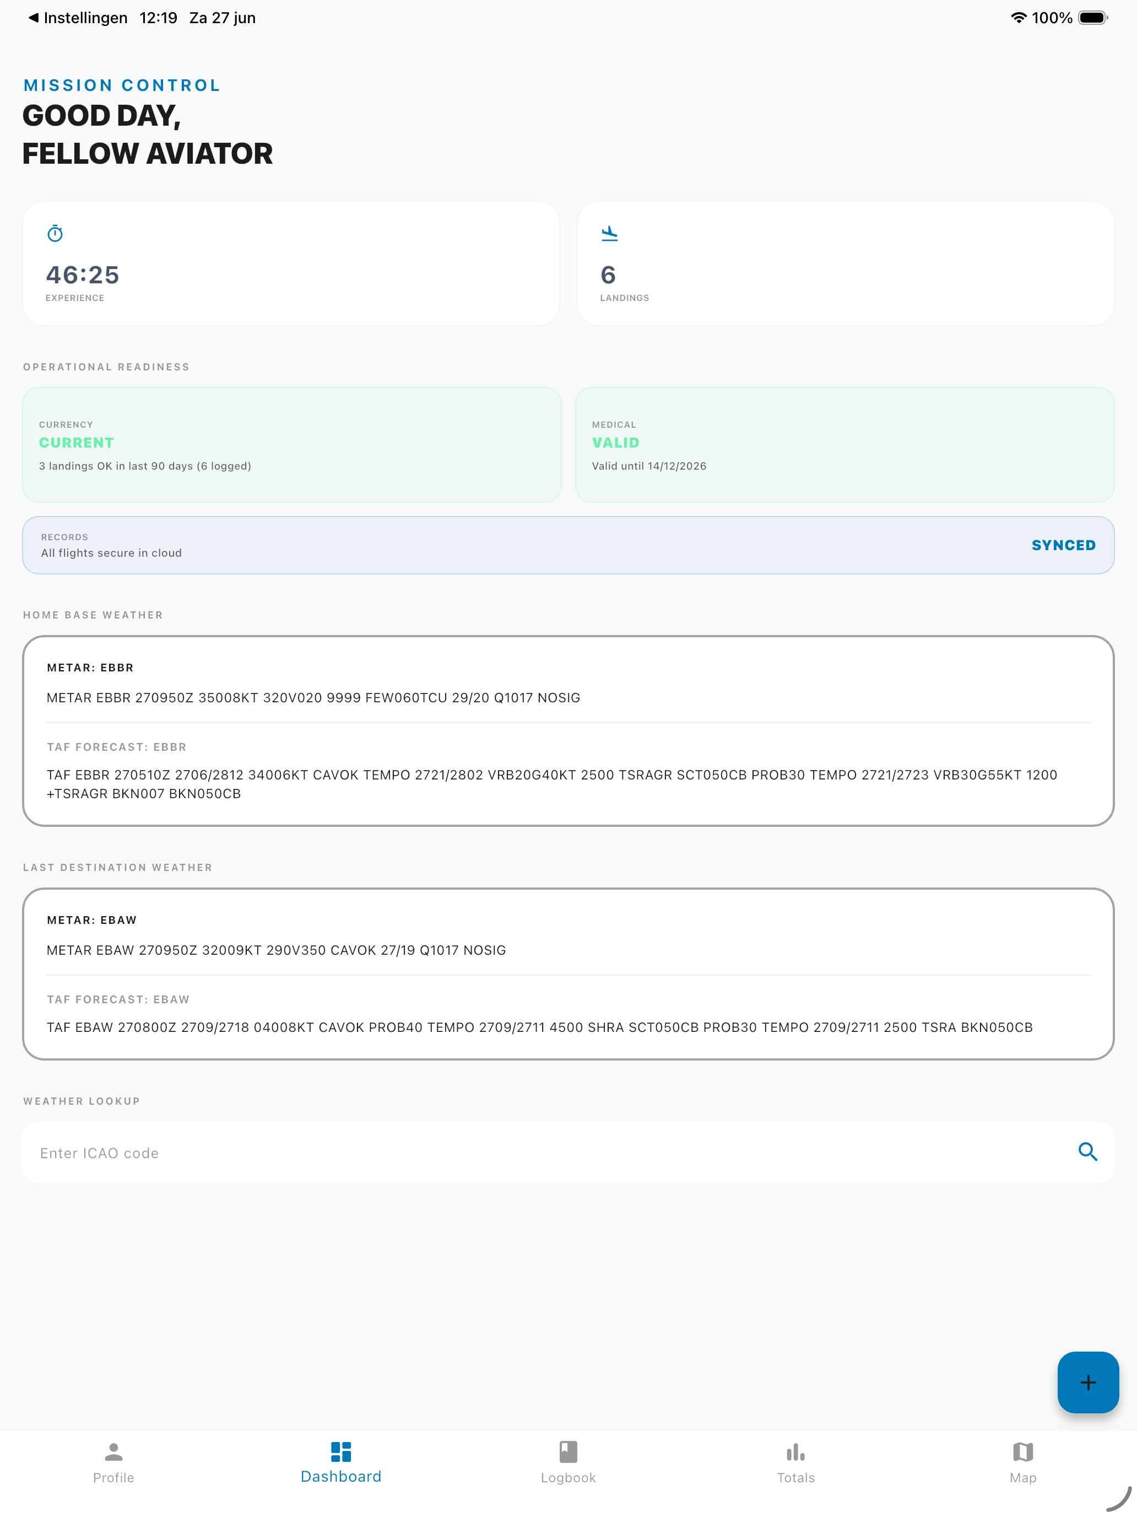Tap the stopwatch experience icon
Image resolution: width=1137 pixels, height=1517 pixels.
(56, 234)
